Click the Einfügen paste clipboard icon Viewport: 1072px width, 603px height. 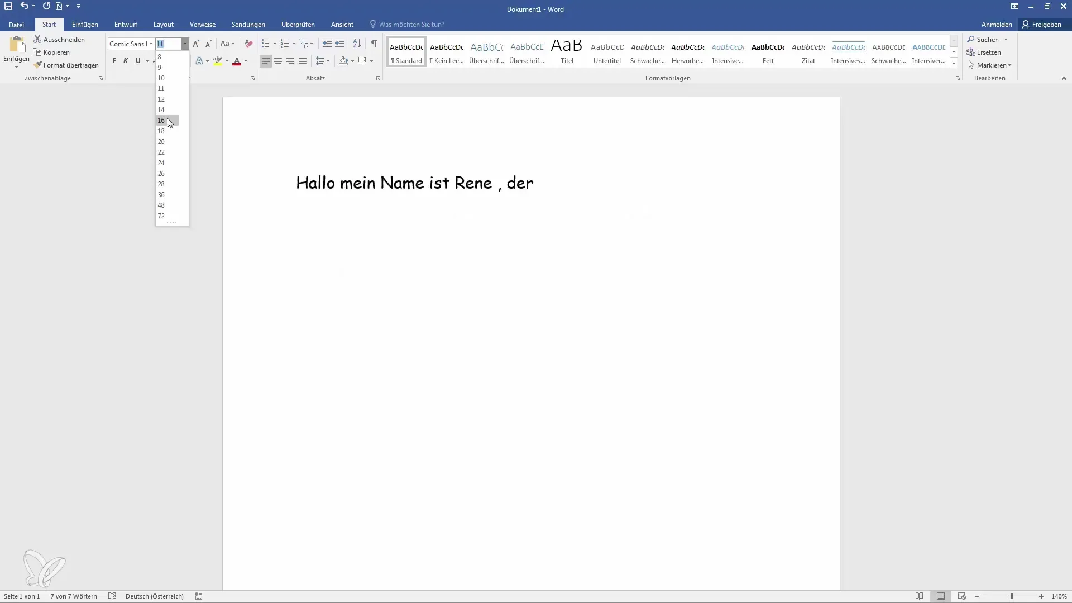coord(17,45)
